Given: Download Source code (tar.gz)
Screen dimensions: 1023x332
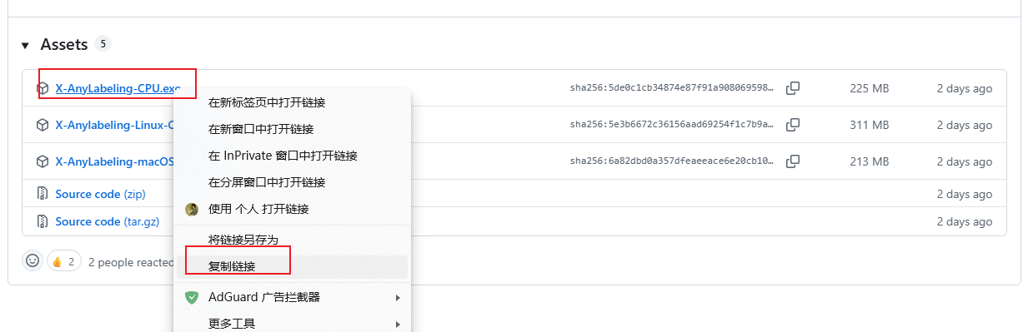Looking at the screenshot, I should click(x=108, y=221).
